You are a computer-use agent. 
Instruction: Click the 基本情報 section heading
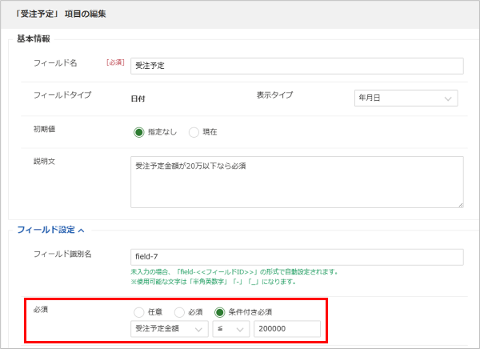pos(34,38)
